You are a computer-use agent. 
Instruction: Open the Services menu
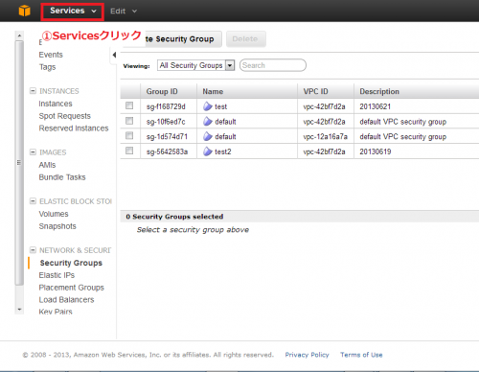click(73, 12)
